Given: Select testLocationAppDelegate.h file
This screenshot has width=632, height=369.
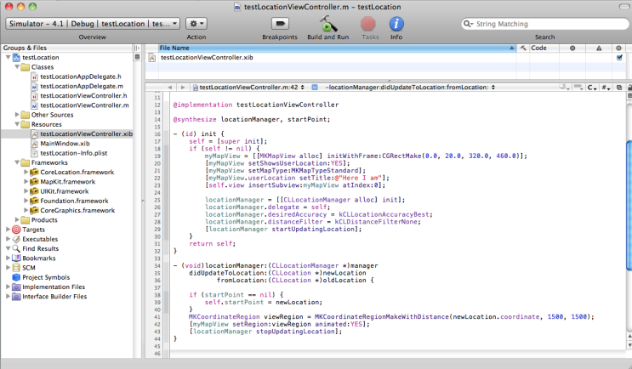Looking at the screenshot, I should [x=81, y=77].
